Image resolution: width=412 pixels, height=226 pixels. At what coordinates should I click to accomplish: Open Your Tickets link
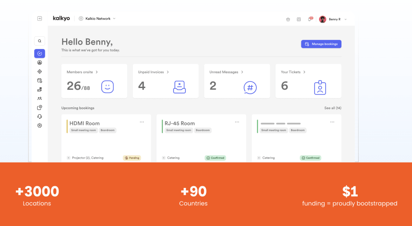(291, 72)
